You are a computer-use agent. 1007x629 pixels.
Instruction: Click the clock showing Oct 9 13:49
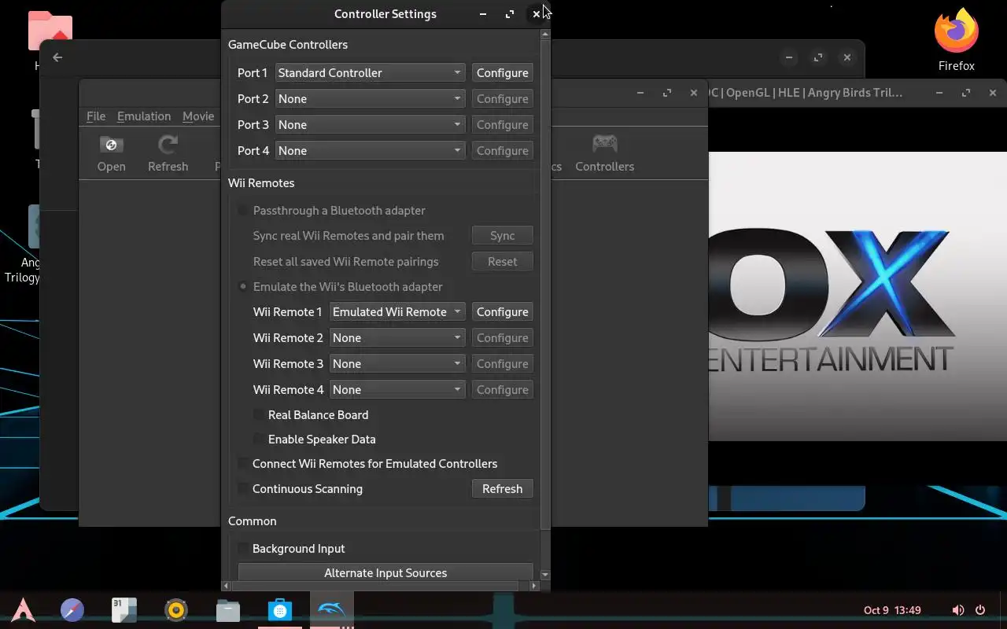[892, 610]
